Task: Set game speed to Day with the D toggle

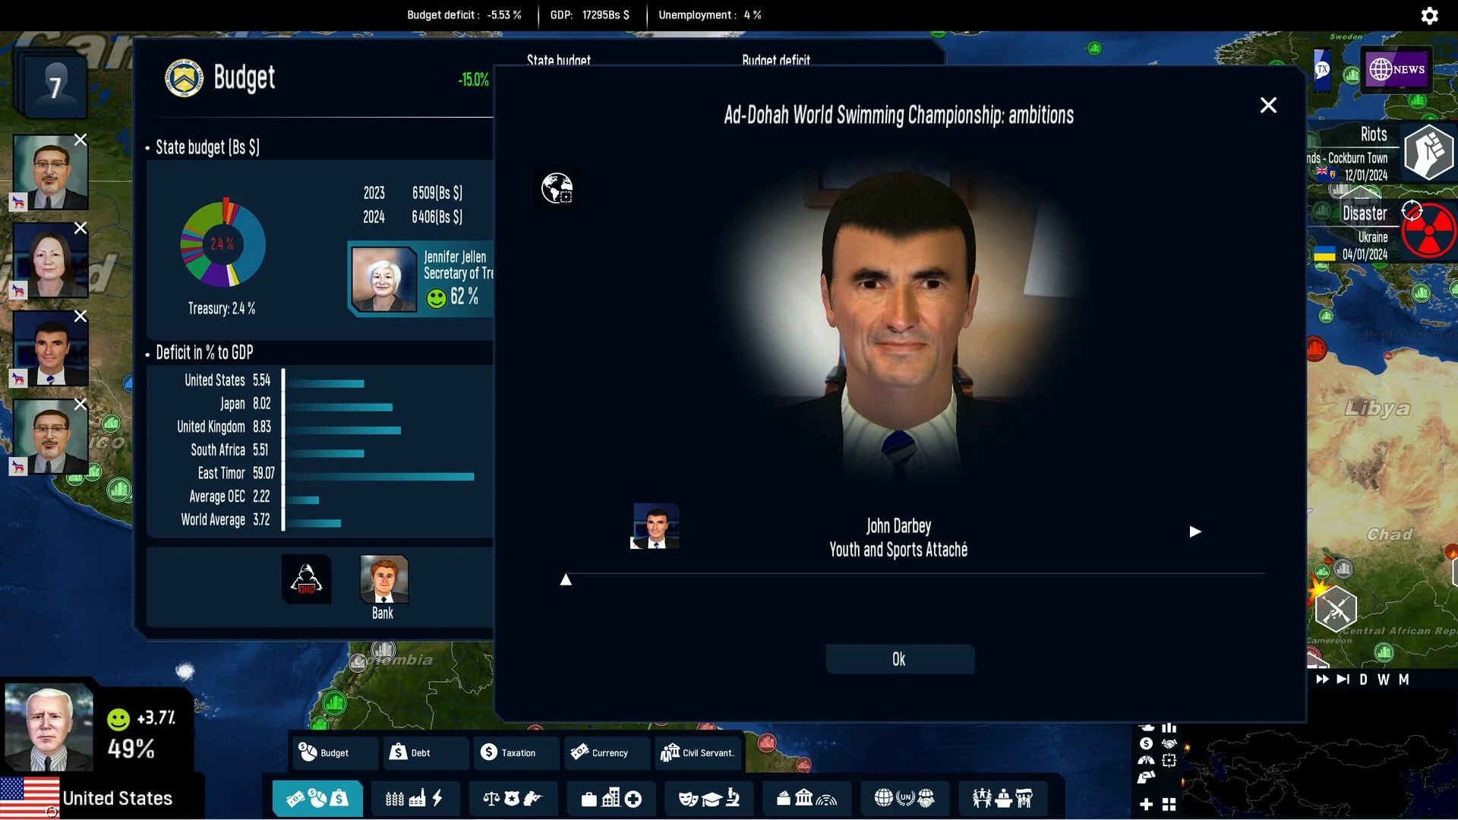Action: click(x=1364, y=680)
